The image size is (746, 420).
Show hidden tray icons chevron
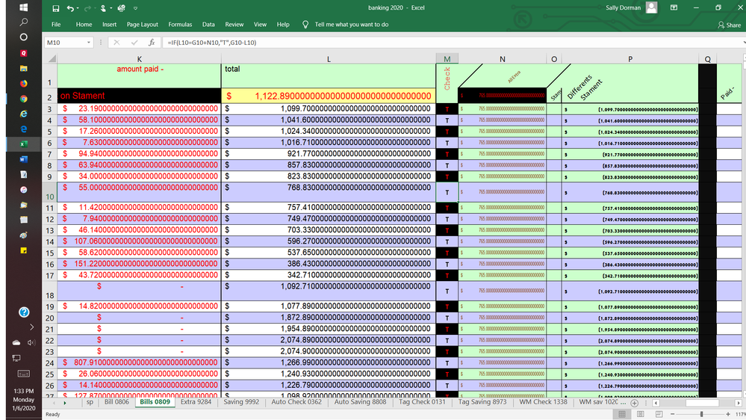31,327
